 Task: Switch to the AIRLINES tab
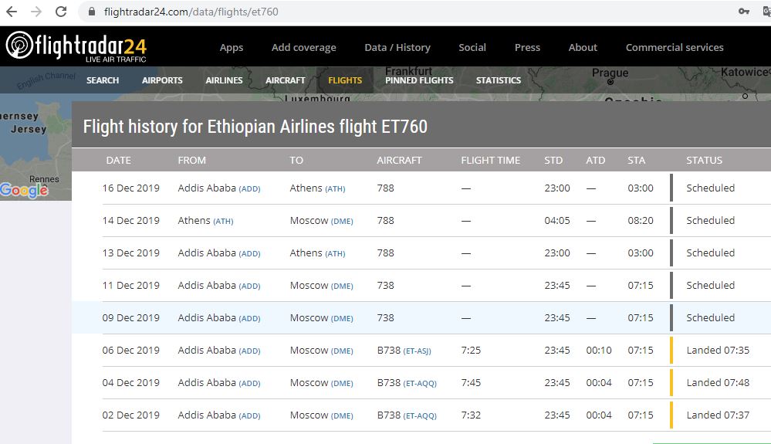225,80
